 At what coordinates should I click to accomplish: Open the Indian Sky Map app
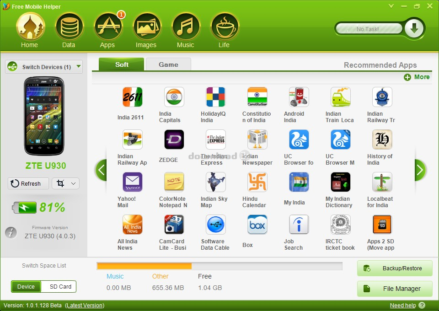[215, 182]
